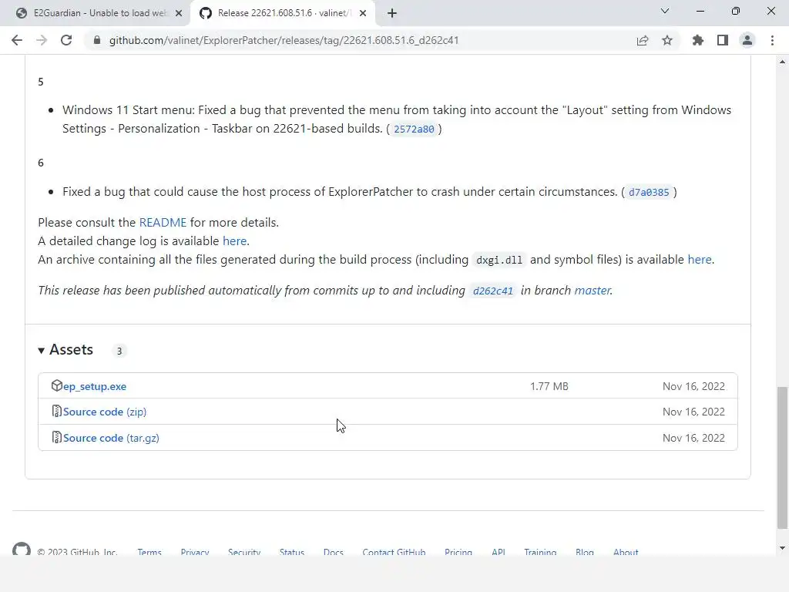
Task: Go back to the previous page
Action: [x=17, y=40]
